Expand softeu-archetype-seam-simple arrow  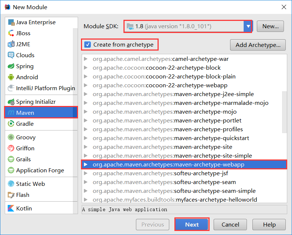click(x=86, y=191)
